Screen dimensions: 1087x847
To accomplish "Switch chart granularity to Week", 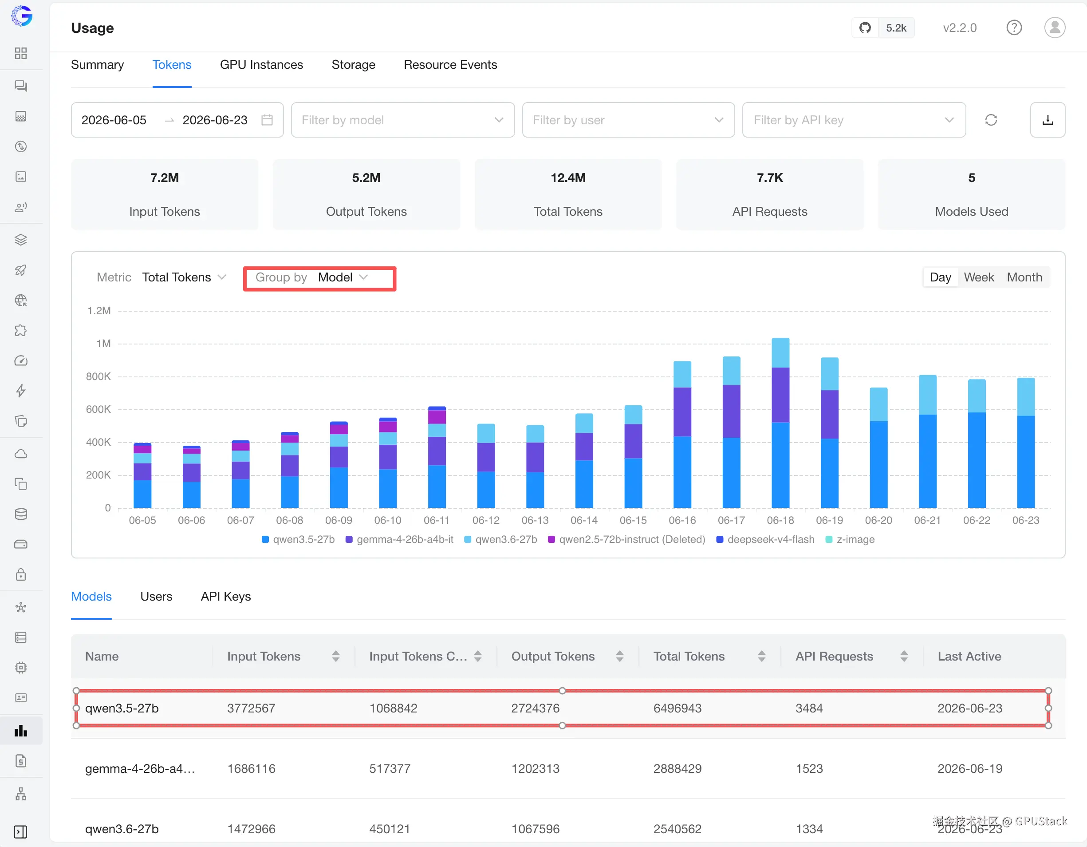I will coord(978,277).
